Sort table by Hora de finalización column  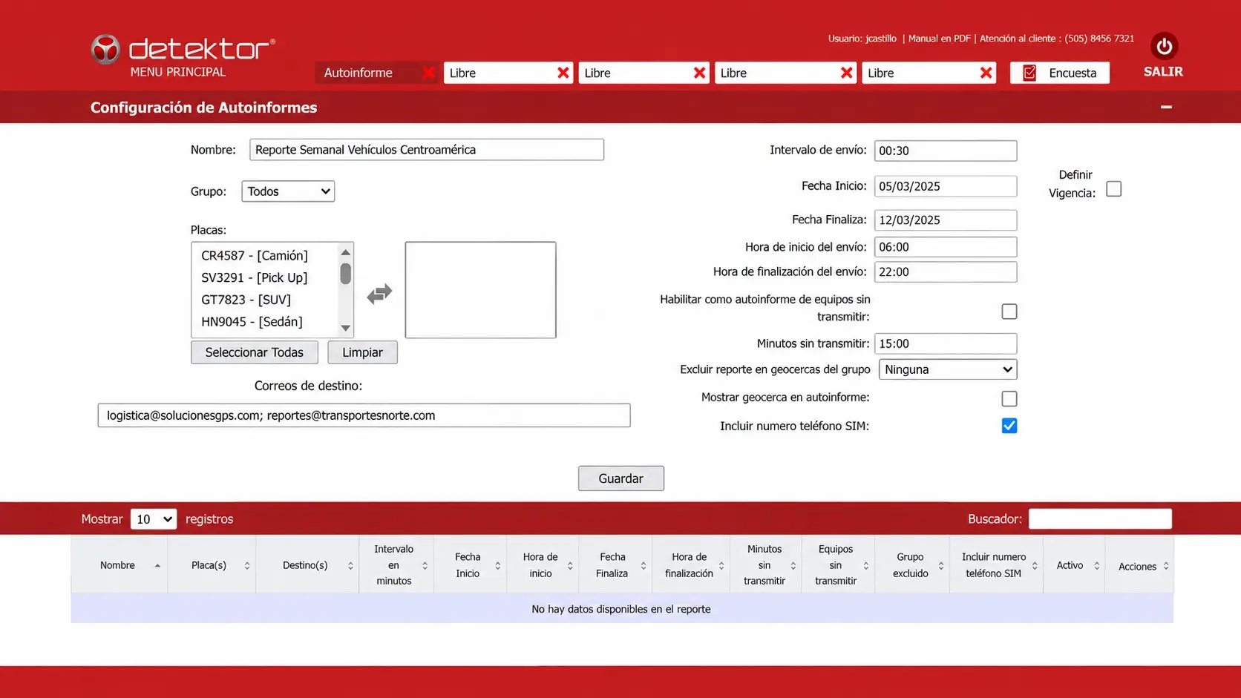click(x=691, y=565)
